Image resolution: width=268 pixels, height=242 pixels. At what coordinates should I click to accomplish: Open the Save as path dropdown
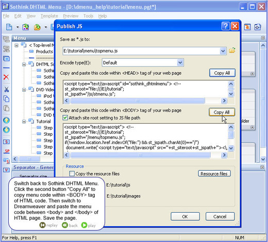point(223,51)
